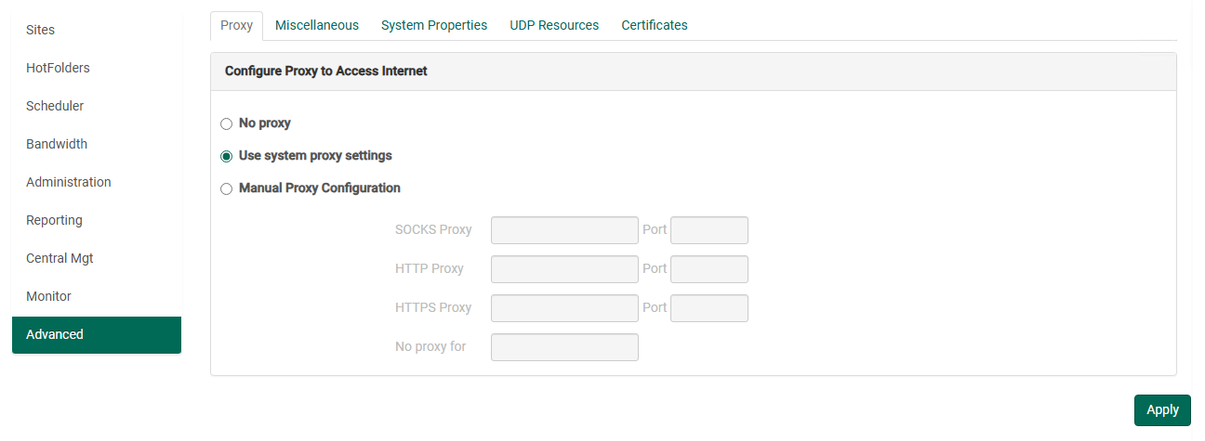Choose Use system proxy settings option
Viewport: 1205px width, 441px height.
point(226,156)
